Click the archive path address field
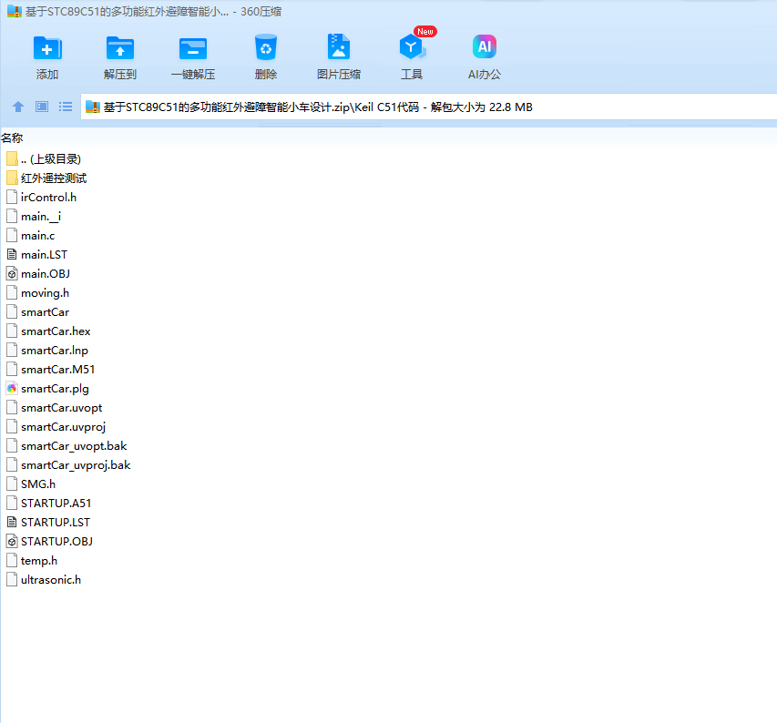Image resolution: width=777 pixels, height=723 pixels. tap(429, 107)
